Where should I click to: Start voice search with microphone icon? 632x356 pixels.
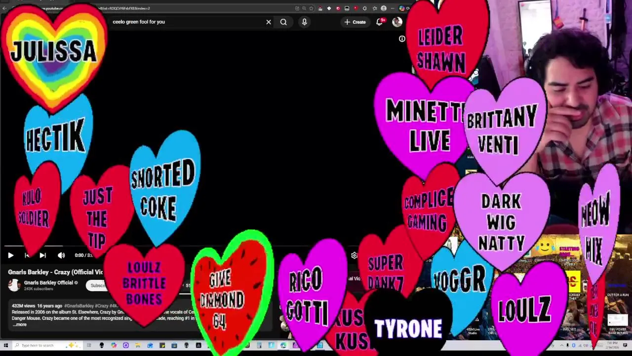pyautogui.click(x=304, y=22)
